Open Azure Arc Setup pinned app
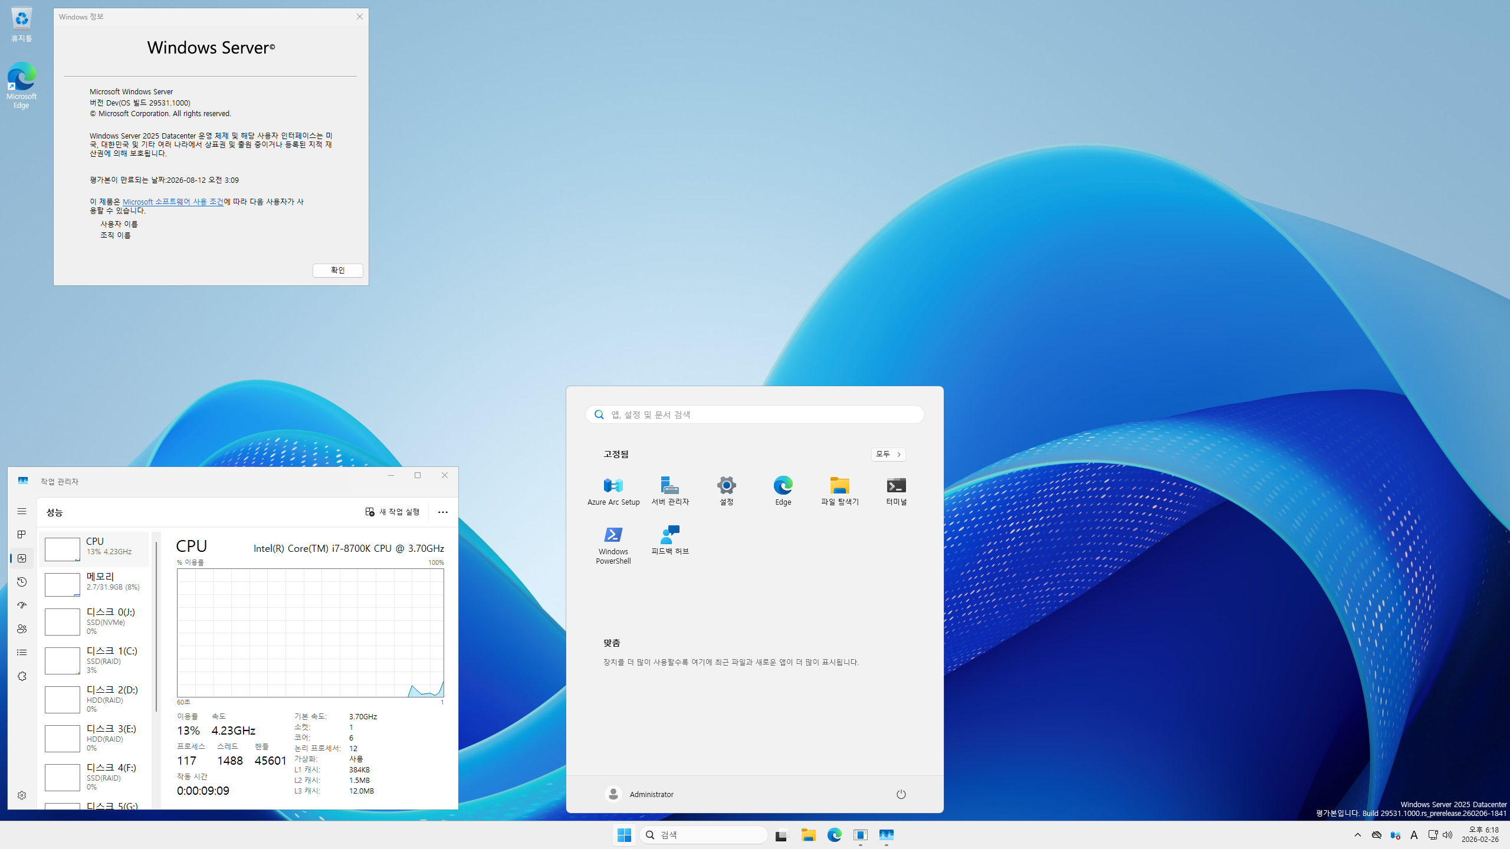 (x=613, y=491)
